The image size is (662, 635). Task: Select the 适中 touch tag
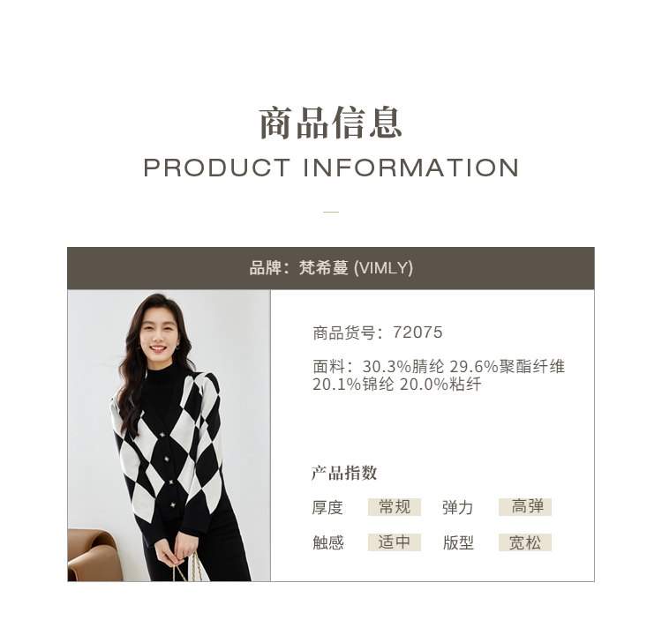coord(395,542)
